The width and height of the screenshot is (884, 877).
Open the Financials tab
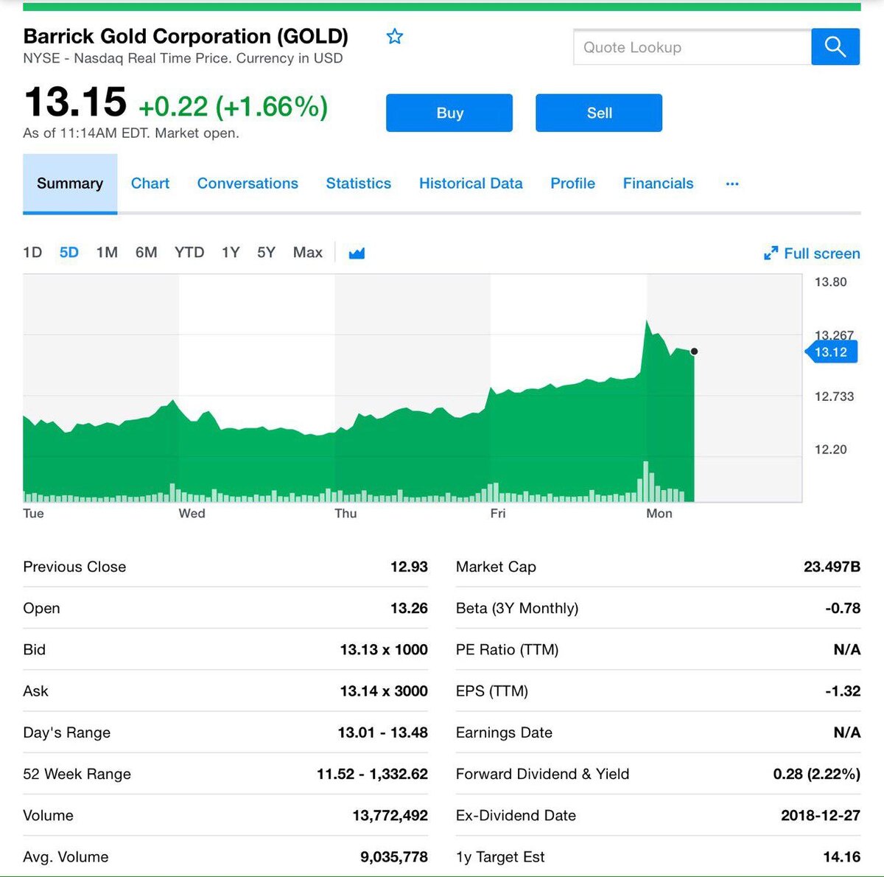coord(658,184)
